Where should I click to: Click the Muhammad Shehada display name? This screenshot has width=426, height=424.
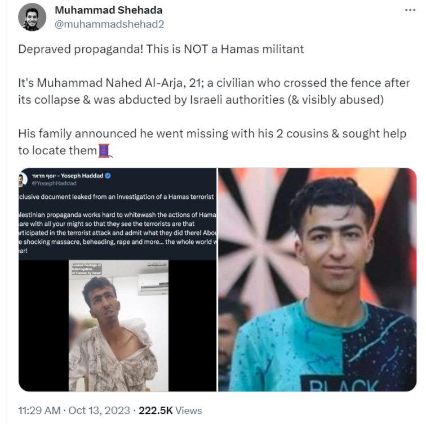tap(108, 10)
